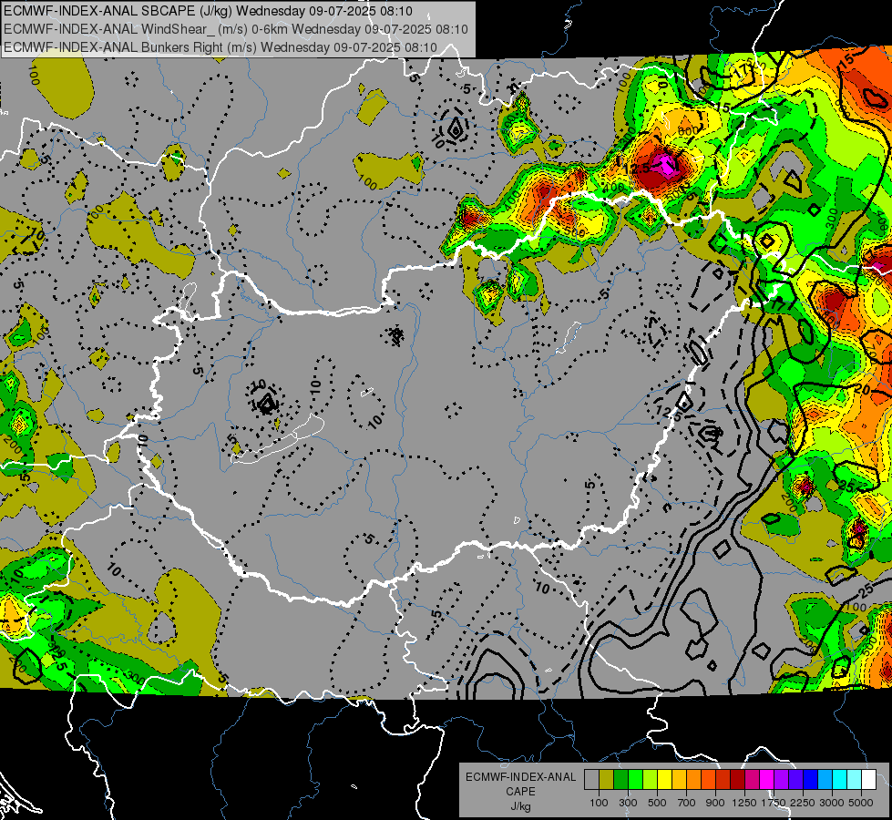Click the olive legend swatch after 100
The image size is (892, 820).
(607, 780)
